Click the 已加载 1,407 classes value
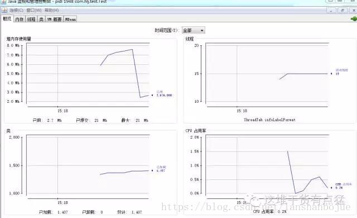Viewport: 357px width, 218px height. 54,212
